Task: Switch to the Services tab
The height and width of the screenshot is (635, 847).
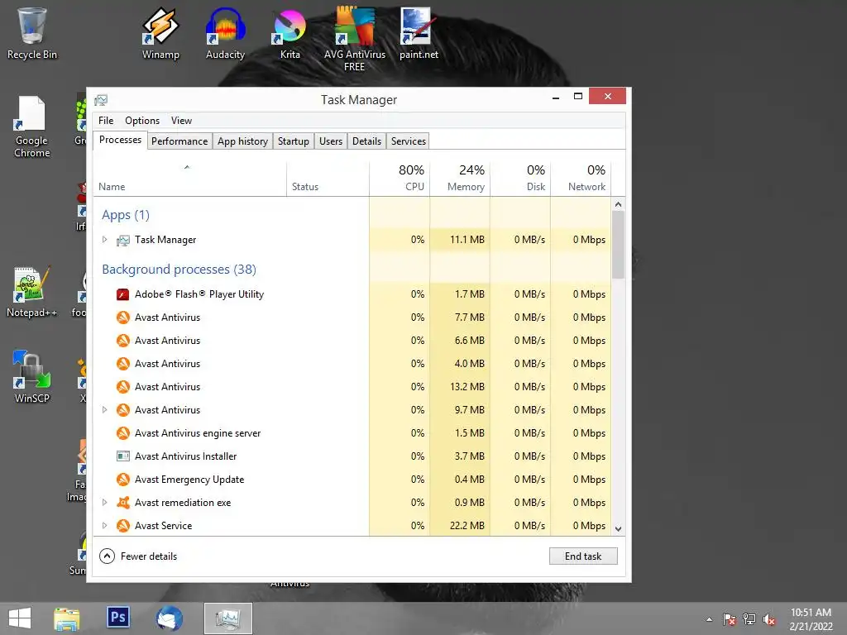Action: (409, 141)
